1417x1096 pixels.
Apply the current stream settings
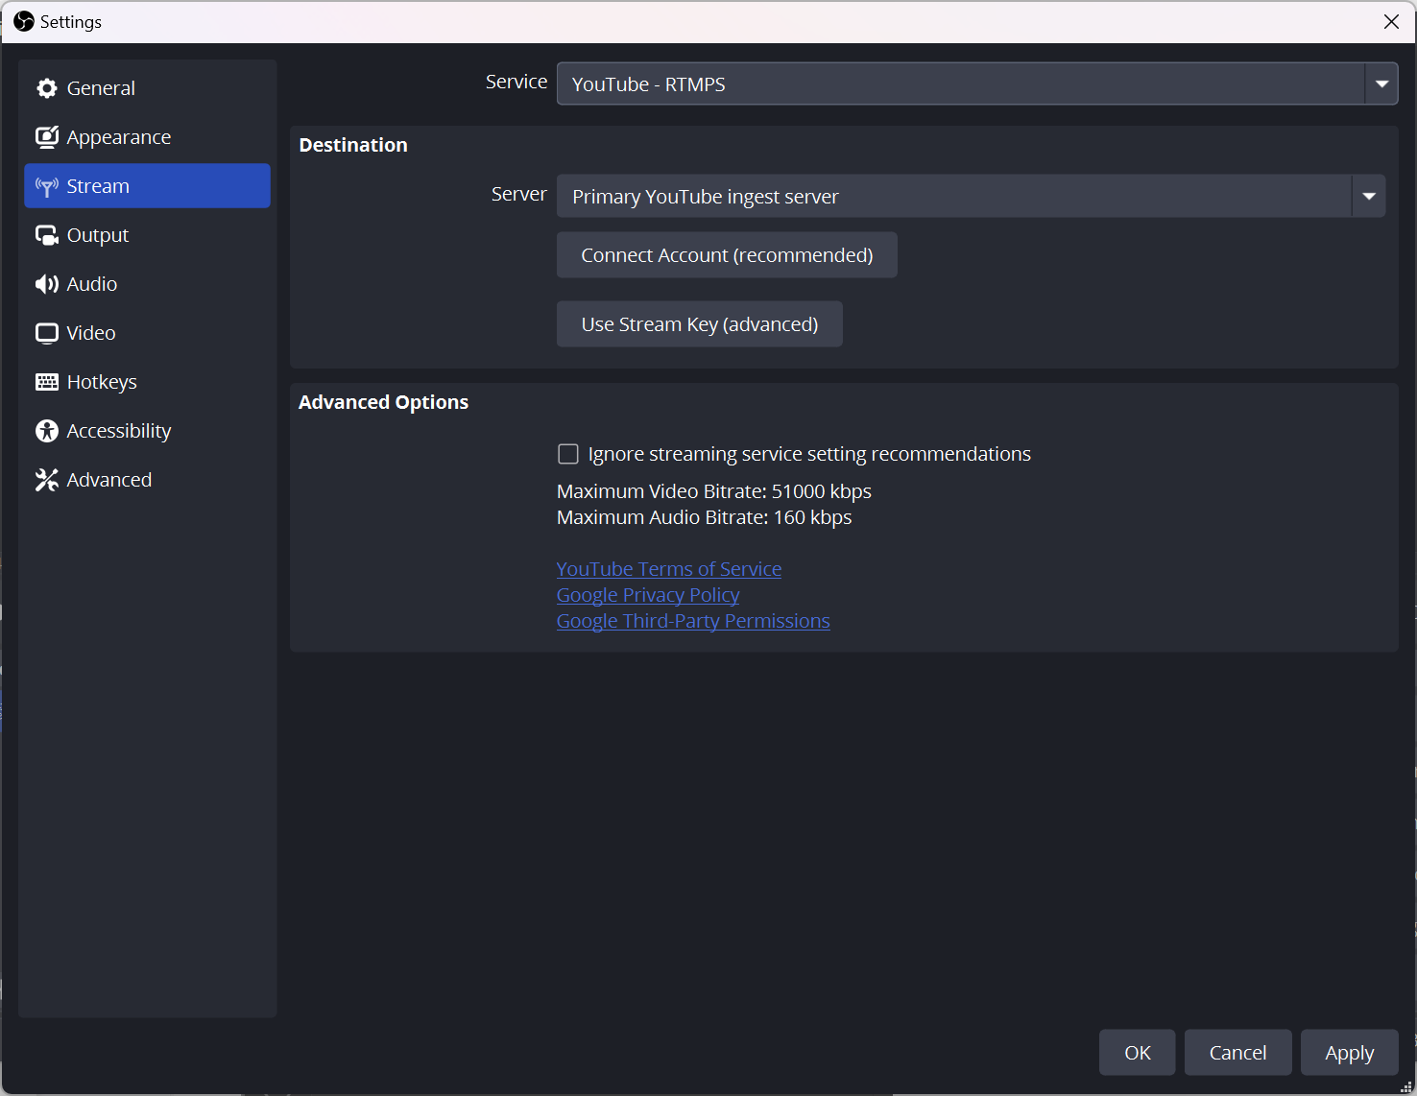click(x=1349, y=1052)
